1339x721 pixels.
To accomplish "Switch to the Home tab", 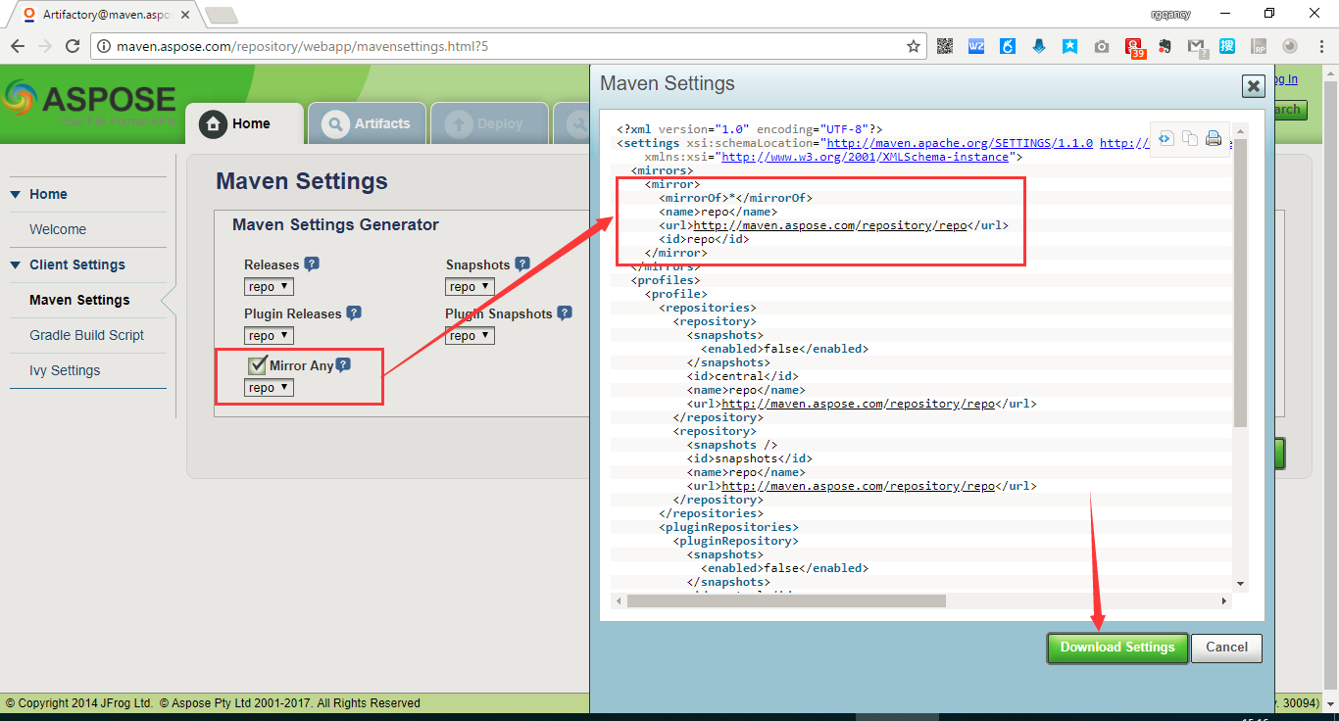I will (x=244, y=123).
